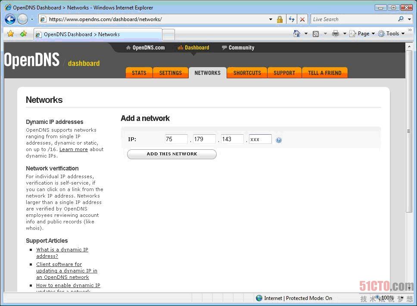Click the security lock icon
The image size is (417, 306).
pos(280,19)
